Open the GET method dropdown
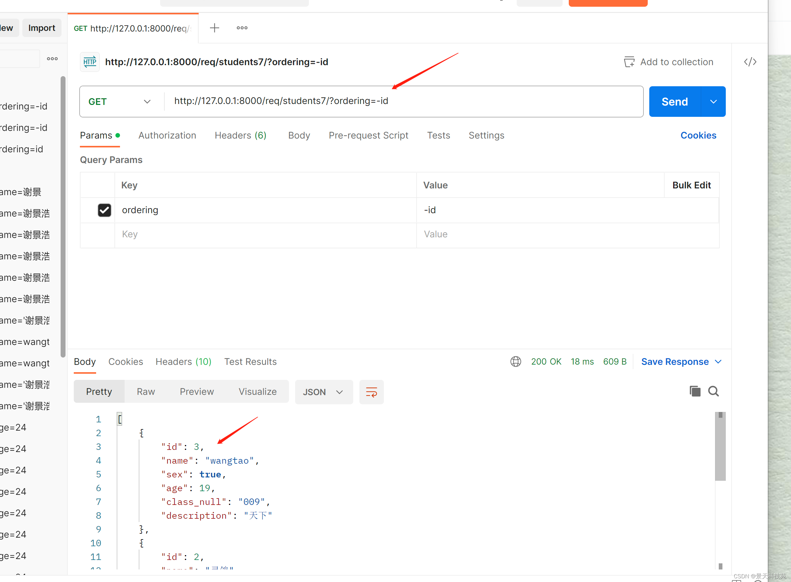The width and height of the screenshot is (791, 582). 120,102
